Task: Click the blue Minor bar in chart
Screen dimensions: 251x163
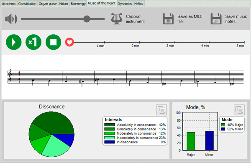Action: point(210,140)
